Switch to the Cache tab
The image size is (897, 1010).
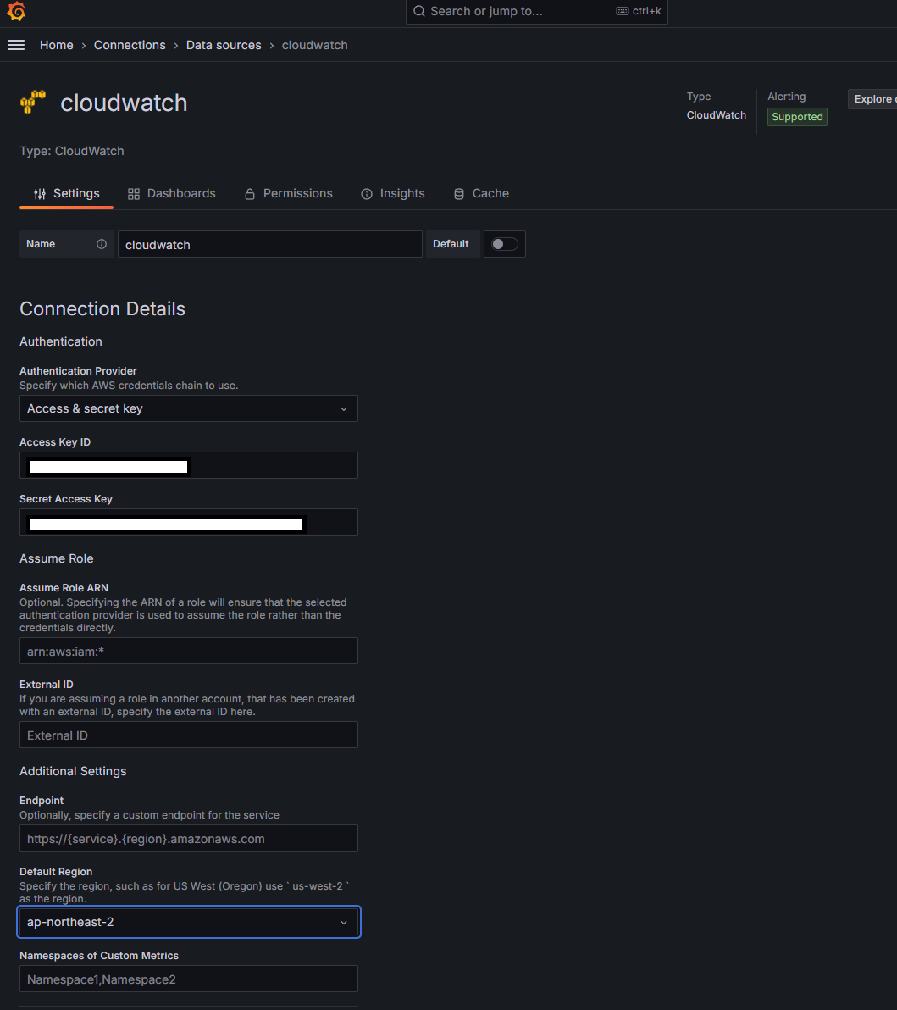(481, 194)
